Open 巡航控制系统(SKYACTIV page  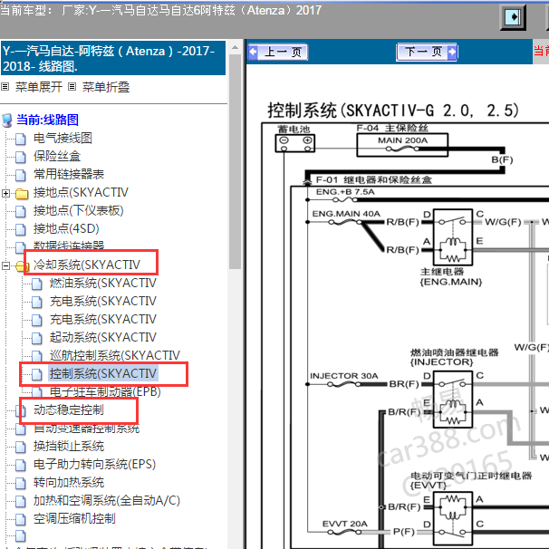[115, 356]
